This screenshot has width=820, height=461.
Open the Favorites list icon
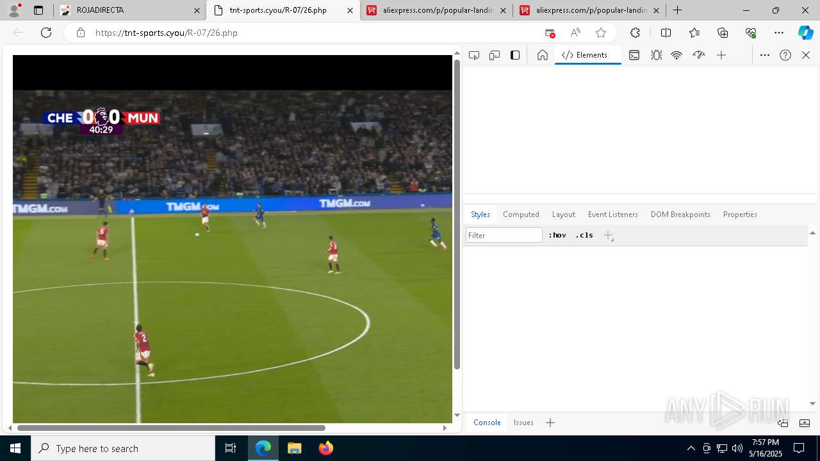(694, 33)
